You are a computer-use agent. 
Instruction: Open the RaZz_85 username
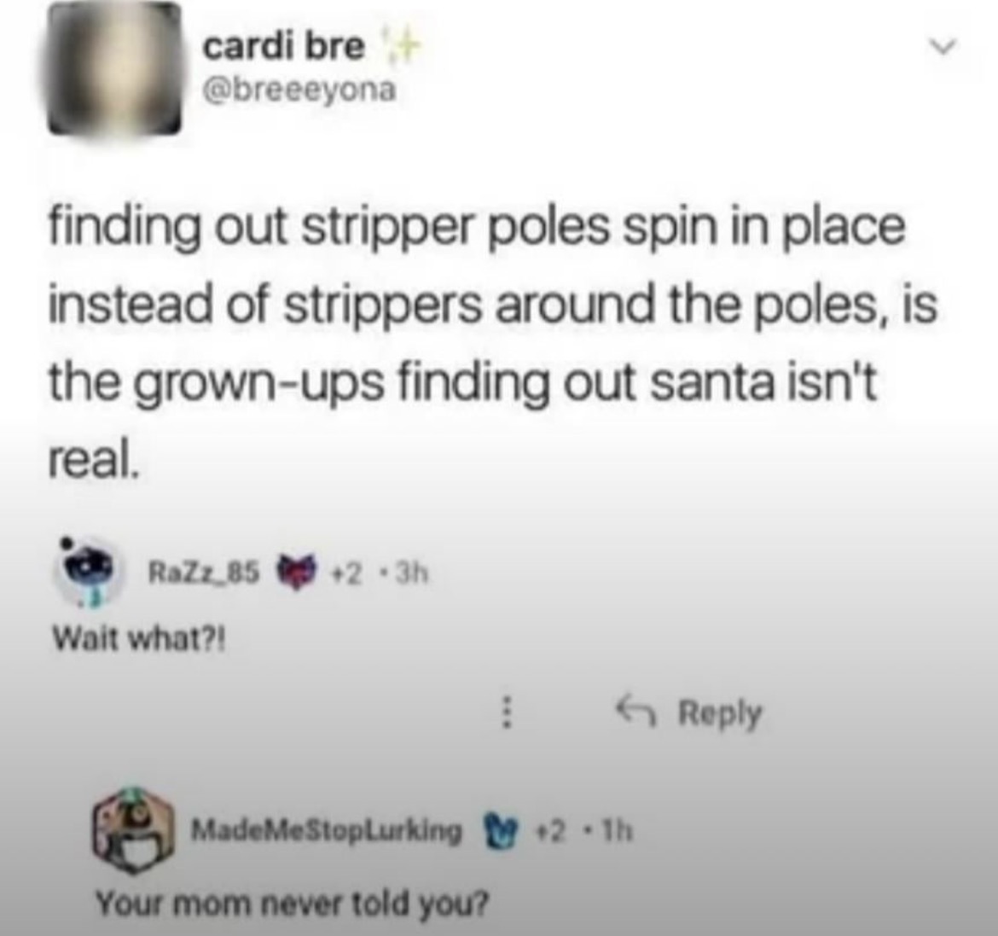(204, 573)
